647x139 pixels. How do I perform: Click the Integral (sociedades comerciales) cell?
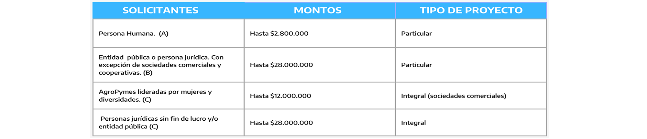tap(471, 96)
